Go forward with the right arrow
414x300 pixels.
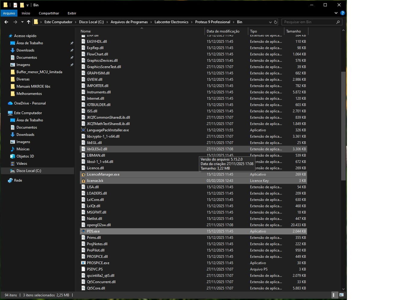(x=15, y=22)
